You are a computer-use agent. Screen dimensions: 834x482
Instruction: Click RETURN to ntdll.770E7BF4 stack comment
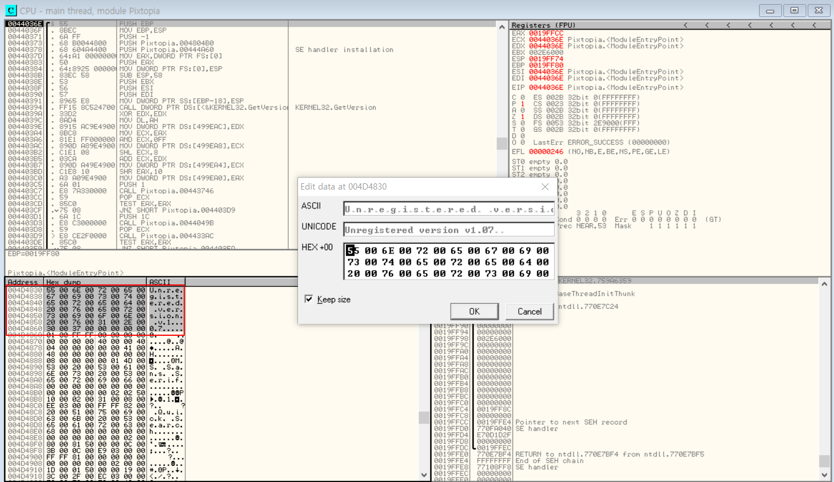pos(610,454)
